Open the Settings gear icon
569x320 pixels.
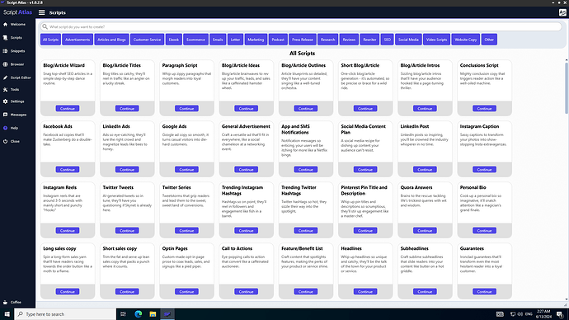[x=5, y=101]
